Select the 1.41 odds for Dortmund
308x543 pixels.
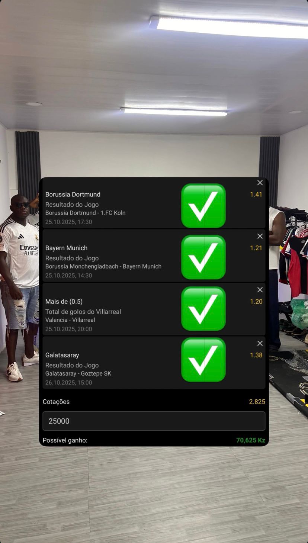pyautogui.click(x=256, y=195)
